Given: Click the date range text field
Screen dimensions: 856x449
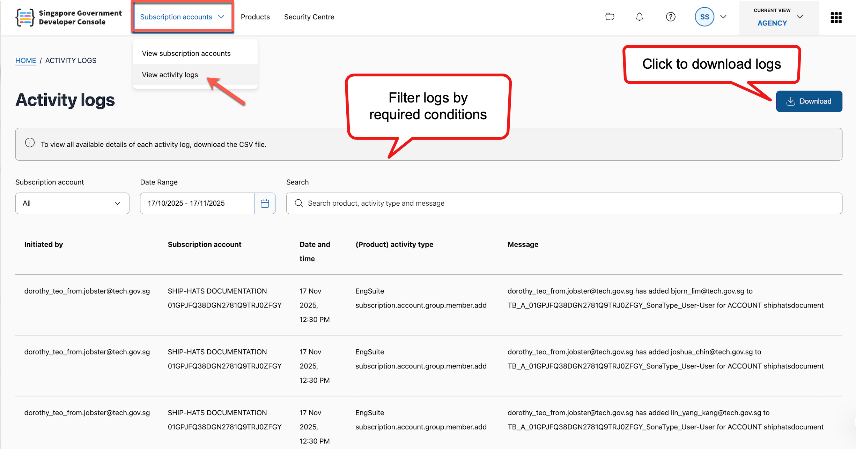Looking at the screenshot, I should [x=197, y=203].
